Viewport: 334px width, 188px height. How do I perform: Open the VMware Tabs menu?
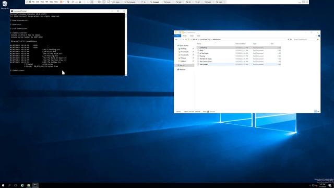[x=51, y=2]
